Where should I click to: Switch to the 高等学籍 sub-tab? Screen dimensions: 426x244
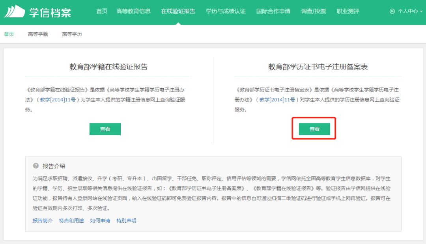click(38, 34)
